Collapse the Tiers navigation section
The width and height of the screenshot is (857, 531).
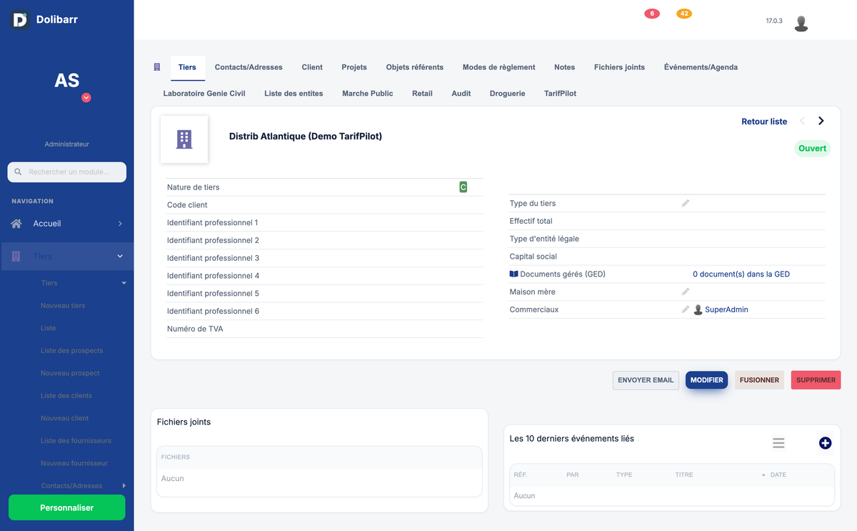(x=120, y=256)
